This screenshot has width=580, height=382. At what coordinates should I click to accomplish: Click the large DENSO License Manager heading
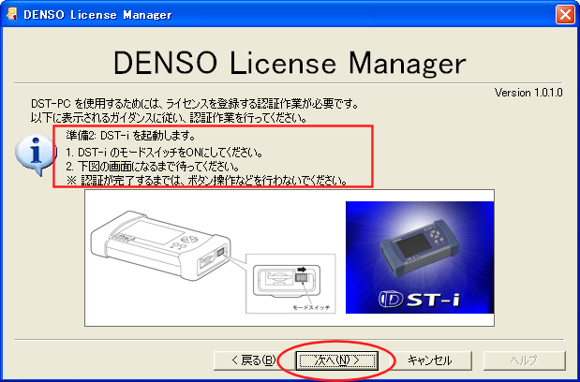(x=290, y=63)
